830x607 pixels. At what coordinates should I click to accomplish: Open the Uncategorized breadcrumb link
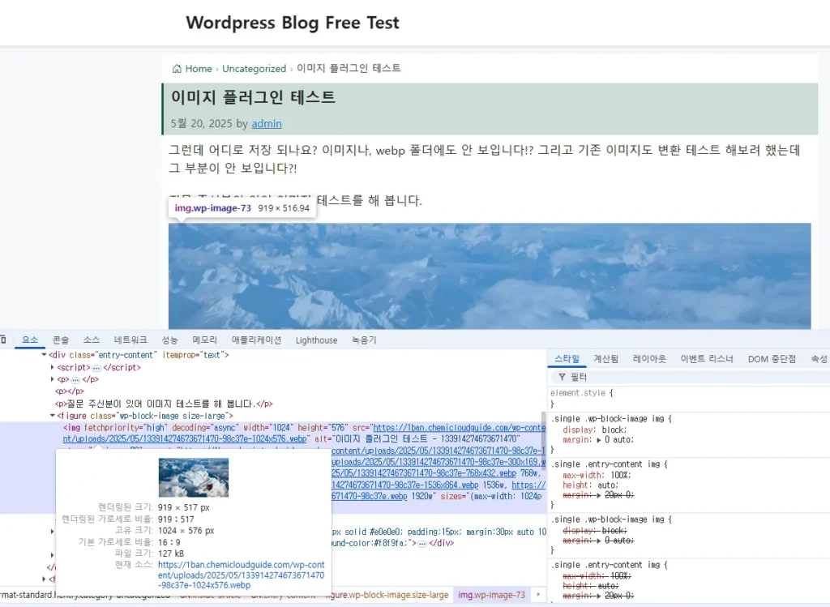click(x=254, y=68)
